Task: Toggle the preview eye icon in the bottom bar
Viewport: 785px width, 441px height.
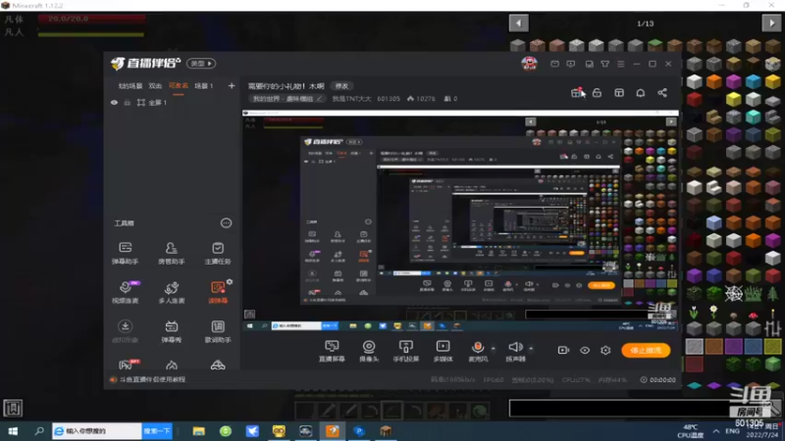Action: click(584, 350)
